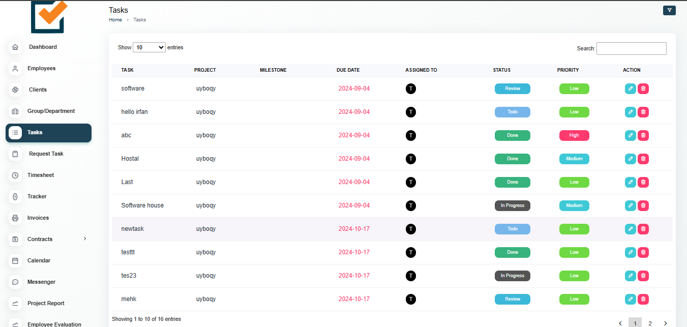The width and height of the screenshot is (687, 327).
Task: Click the Messenger chat icon in sidebar
Action: [15, 282]
